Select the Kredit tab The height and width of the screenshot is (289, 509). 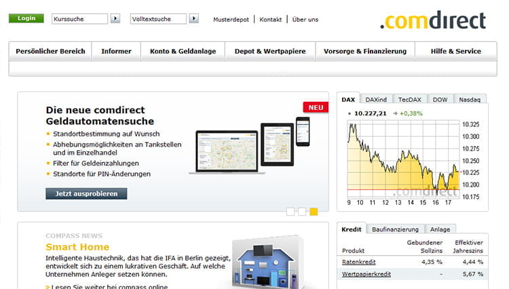(352, 229)
